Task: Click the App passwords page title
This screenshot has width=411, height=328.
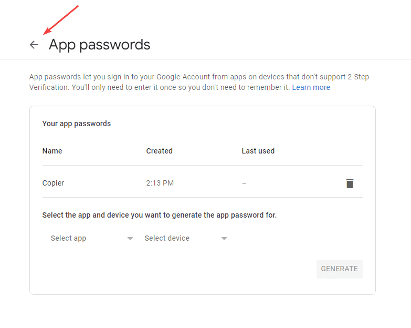Action: click(99, 45)
